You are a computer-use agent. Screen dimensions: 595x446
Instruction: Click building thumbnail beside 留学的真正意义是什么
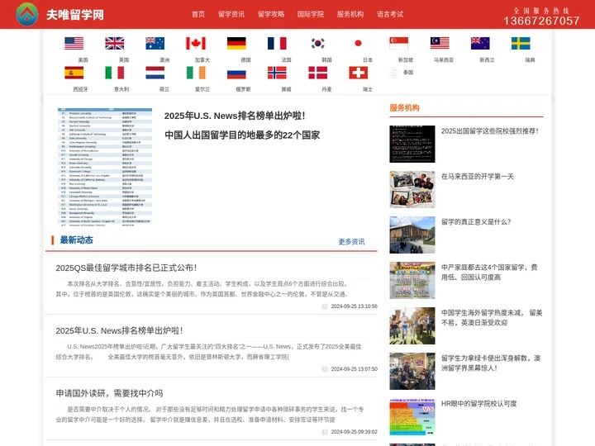pos(412,235)
